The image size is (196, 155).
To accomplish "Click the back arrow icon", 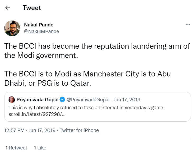I will tap(8, 8).
